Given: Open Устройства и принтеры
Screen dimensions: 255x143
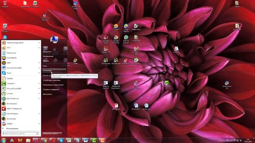Looking at the screenshot, I should (51, 80).
